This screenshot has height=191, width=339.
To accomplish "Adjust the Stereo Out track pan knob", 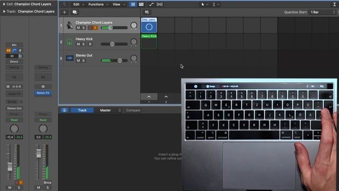I will coord(134,58).
